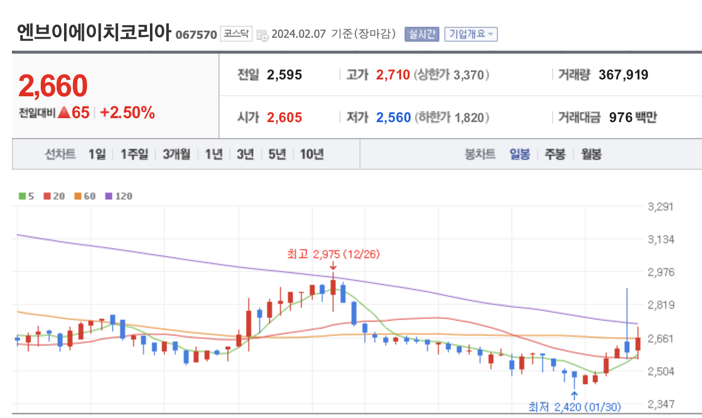This screenshot has width=702, height=418.
Task: Click the 실시간 button
Action: (x=422, y=34)
